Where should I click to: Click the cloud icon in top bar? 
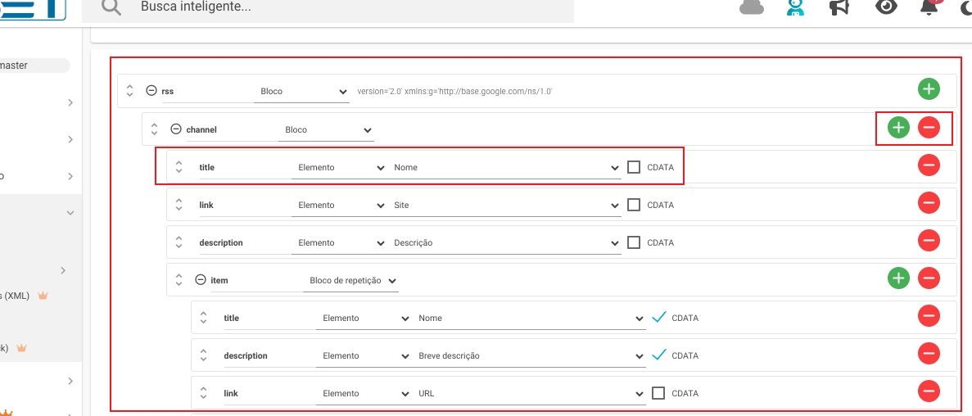[752, 7]
